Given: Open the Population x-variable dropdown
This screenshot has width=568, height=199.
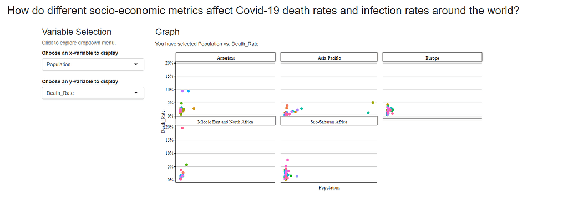Looking at the screenshot, I should 93,64.
